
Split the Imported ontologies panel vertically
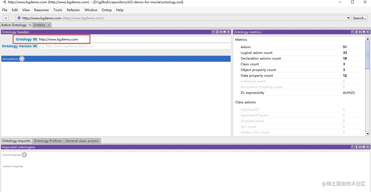(357, 147)
